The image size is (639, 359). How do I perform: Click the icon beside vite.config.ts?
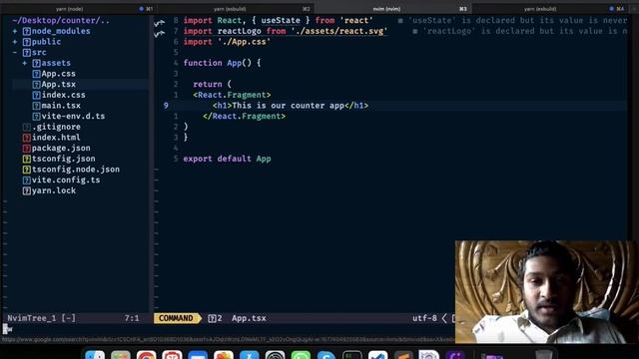pos(27,179)
